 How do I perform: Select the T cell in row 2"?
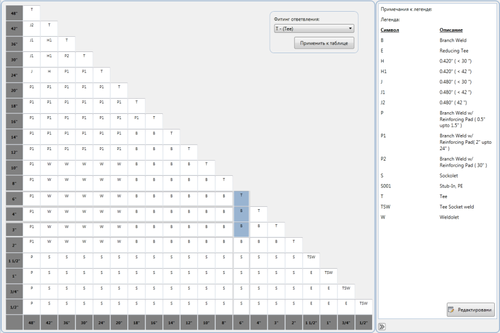(294, 245)
